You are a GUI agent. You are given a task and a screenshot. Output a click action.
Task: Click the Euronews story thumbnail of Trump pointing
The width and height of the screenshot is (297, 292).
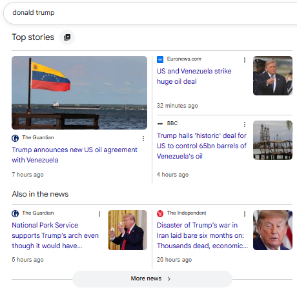click(x=272, y=75)
